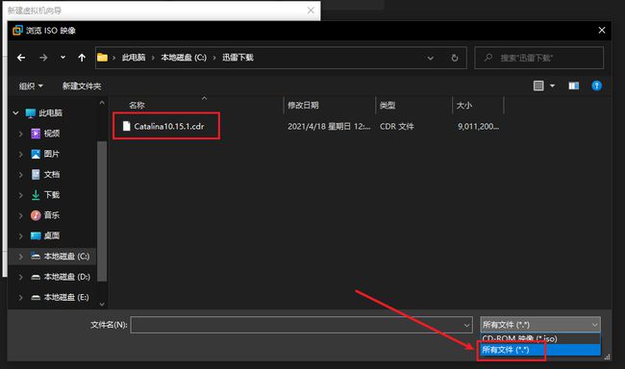Expand the 视频 tree node
Viewport: 625px width, 369px height.
coord(21,134)
